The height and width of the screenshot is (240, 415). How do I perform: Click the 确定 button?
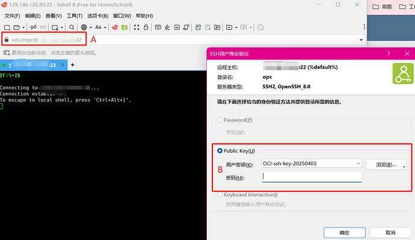coord(344,233)
